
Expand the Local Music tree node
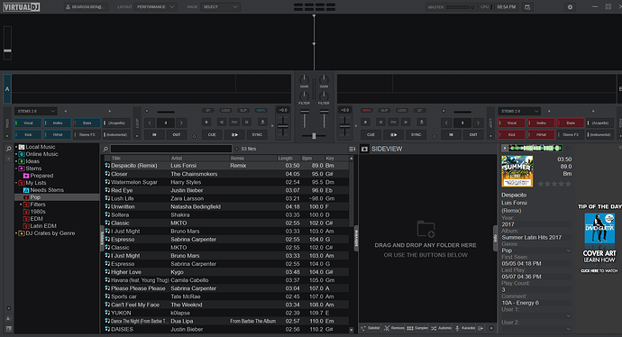point(16,147)
